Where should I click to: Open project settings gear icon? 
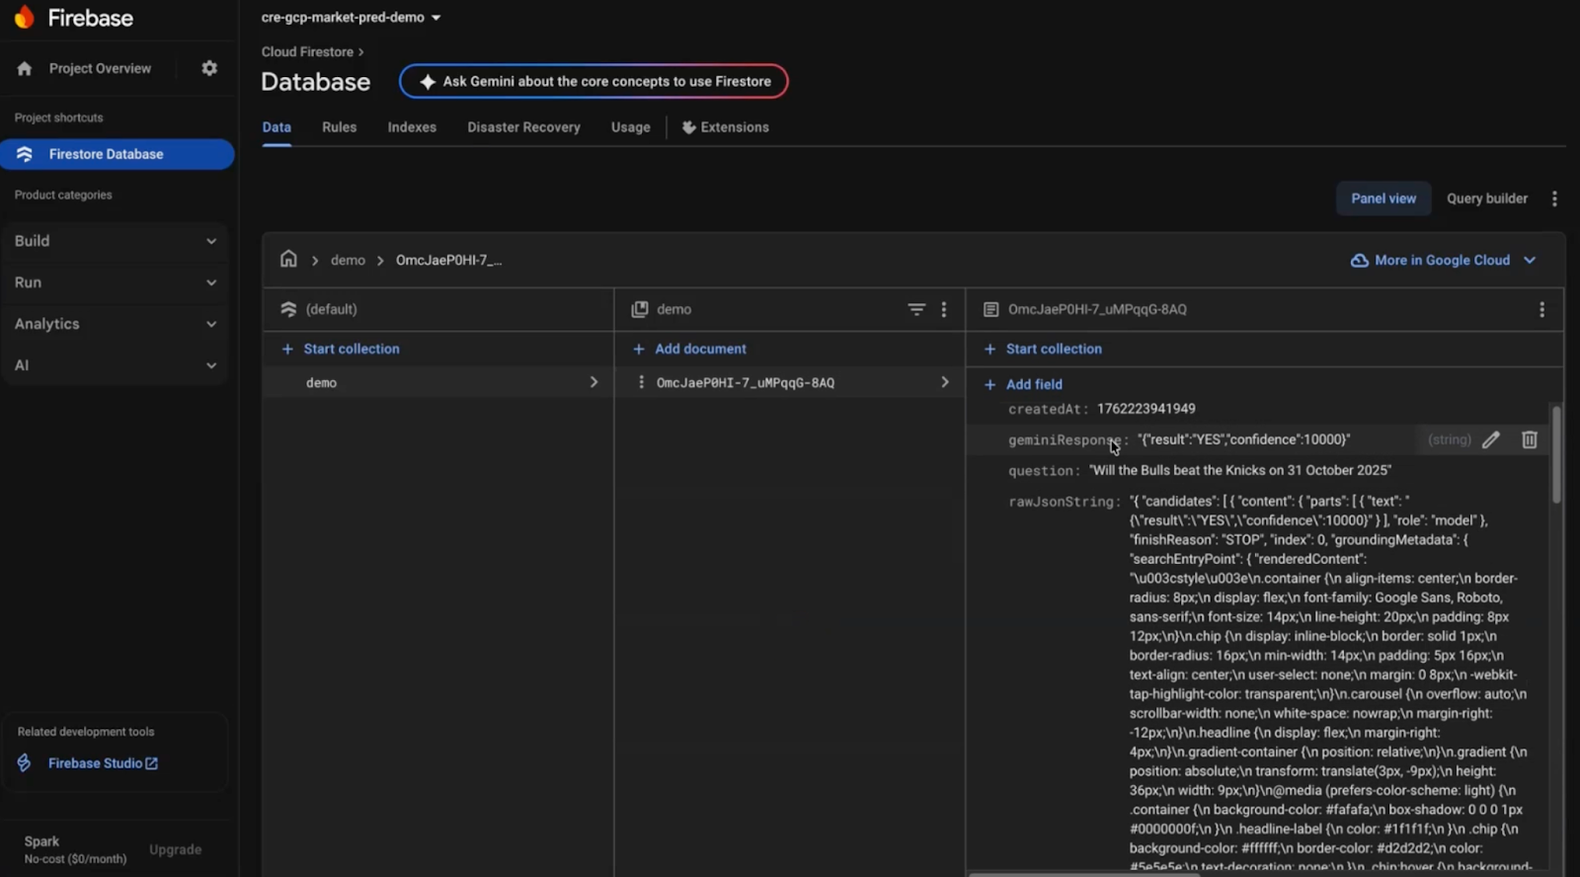tap(209, 68)
